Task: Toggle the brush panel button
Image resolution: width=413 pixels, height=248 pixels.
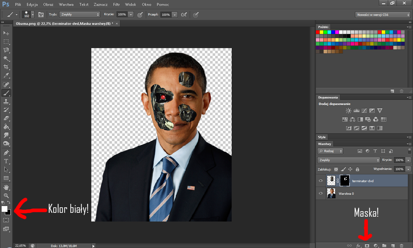Action: [x=41, y=15]
